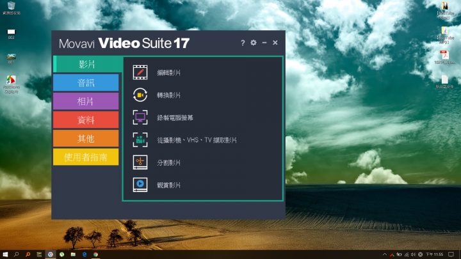The image size is (461, 259).
Task: Switch to the 相片 photo tab
Action: pos(86,101)
